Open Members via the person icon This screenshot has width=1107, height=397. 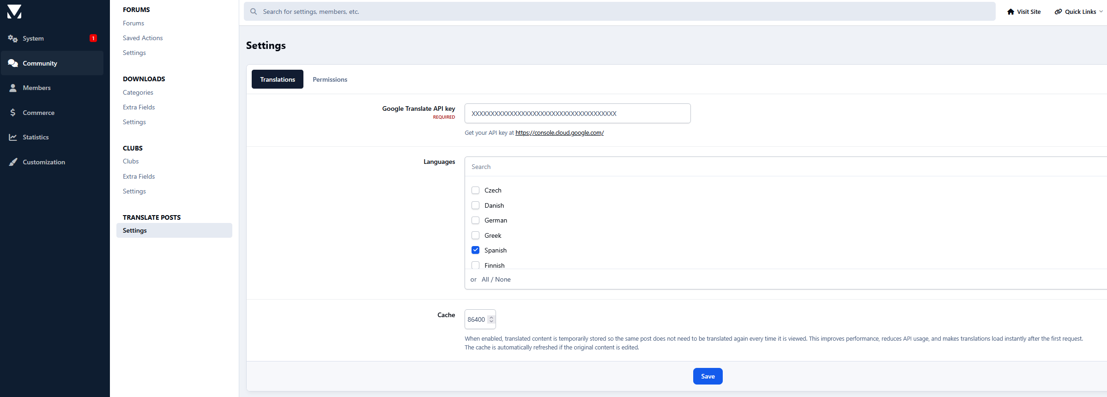(13, 88)
